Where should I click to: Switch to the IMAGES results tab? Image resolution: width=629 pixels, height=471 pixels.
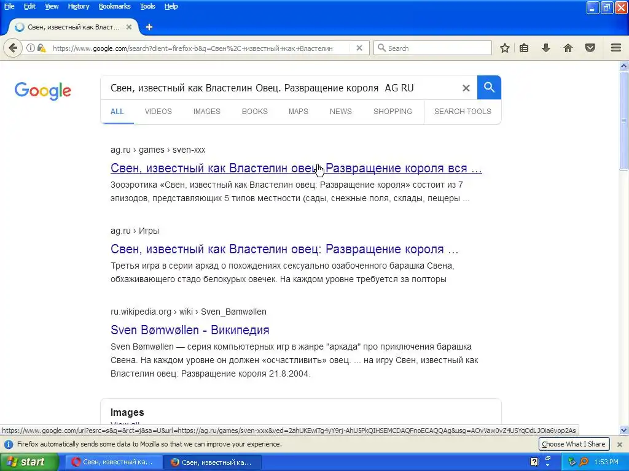(x=207, y=112)
